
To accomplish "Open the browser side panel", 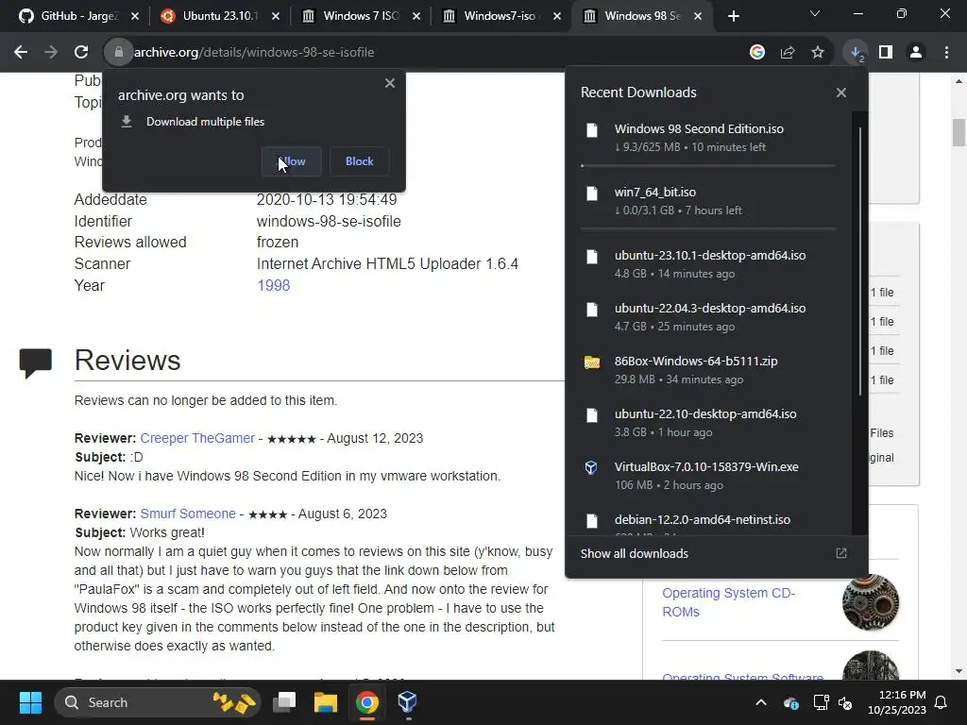I will click(886, 53).
